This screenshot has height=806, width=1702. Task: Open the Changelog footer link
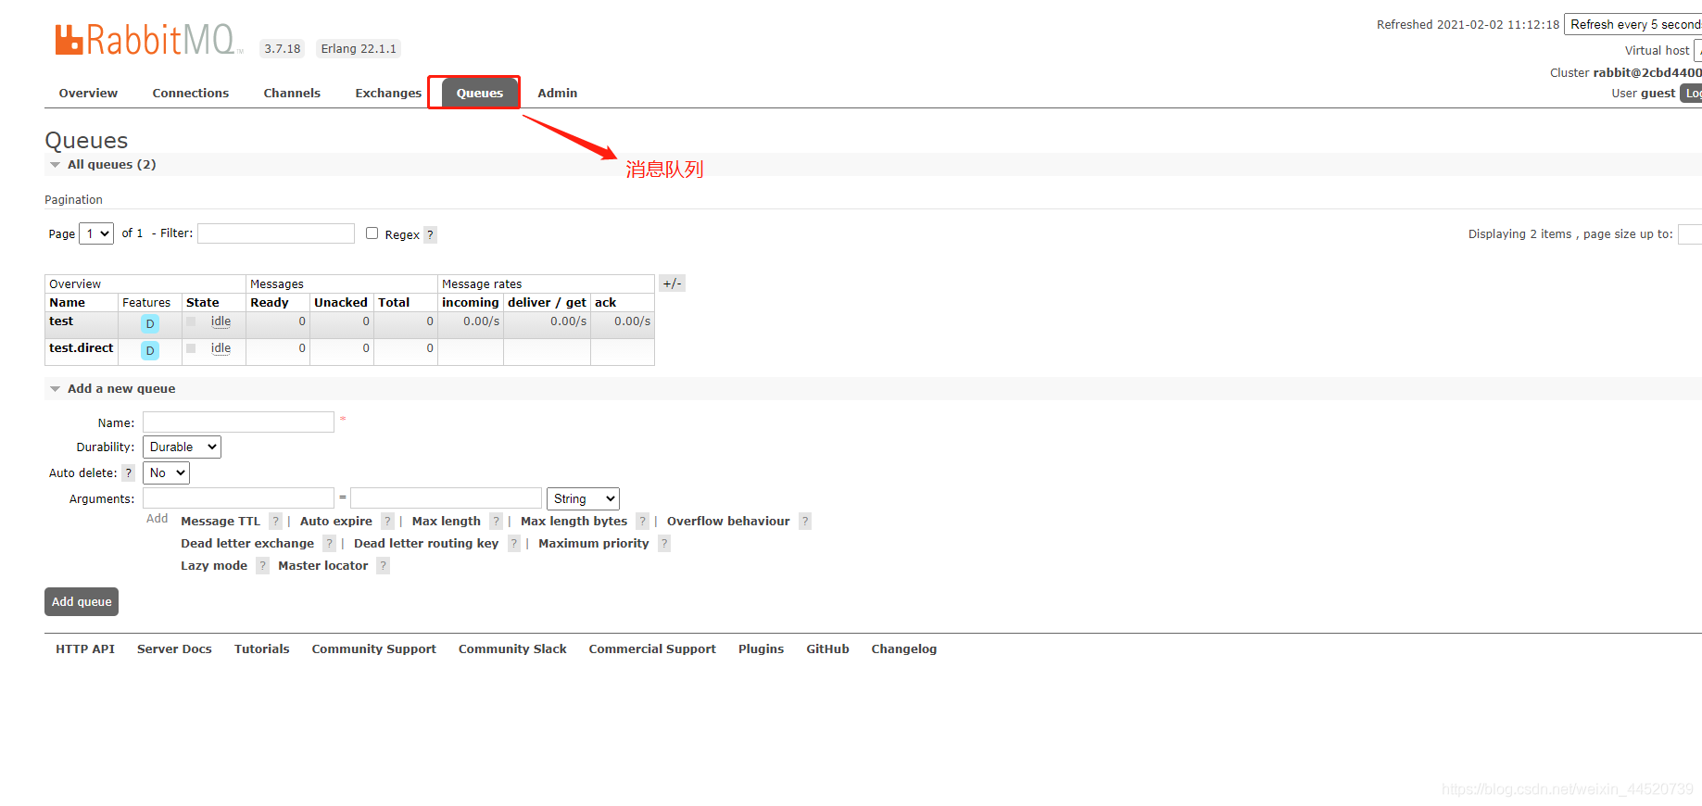coord(904,649)
